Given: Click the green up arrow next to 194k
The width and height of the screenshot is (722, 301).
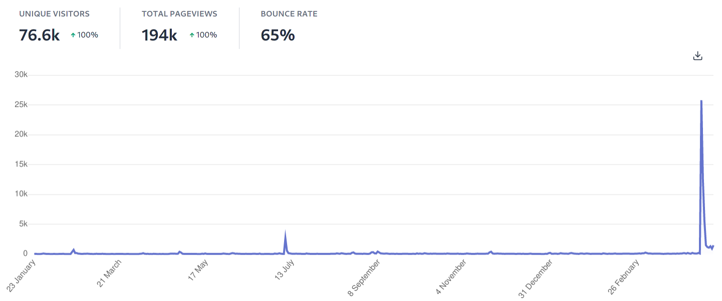Looking at the screenshot, I should 191,35.
